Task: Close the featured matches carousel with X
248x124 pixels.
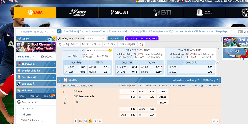Action: (x=219, y=49)
